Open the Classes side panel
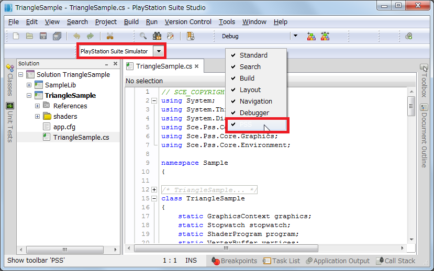The height and width of the screenshot is (271, 434). tap(9, 80)
